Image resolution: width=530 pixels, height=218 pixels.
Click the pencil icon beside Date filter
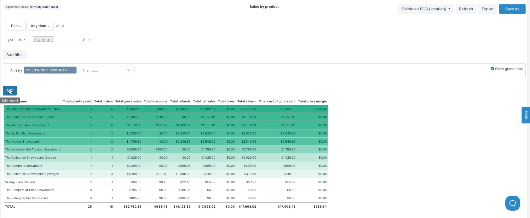coord(57,26)
